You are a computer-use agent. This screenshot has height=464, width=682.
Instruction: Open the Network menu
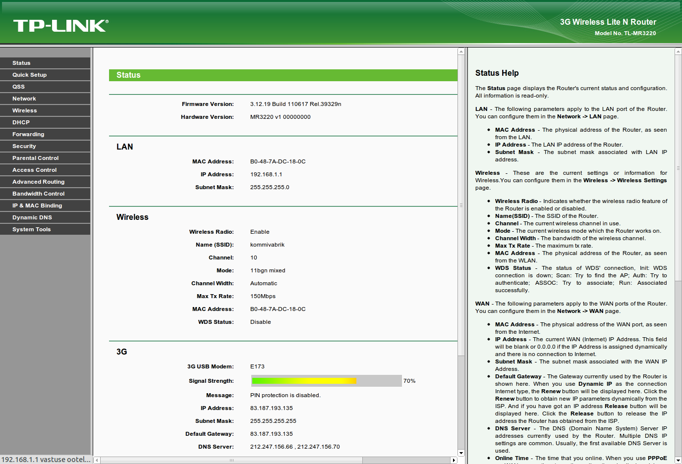pyautogui.click(x=45, y=99)
